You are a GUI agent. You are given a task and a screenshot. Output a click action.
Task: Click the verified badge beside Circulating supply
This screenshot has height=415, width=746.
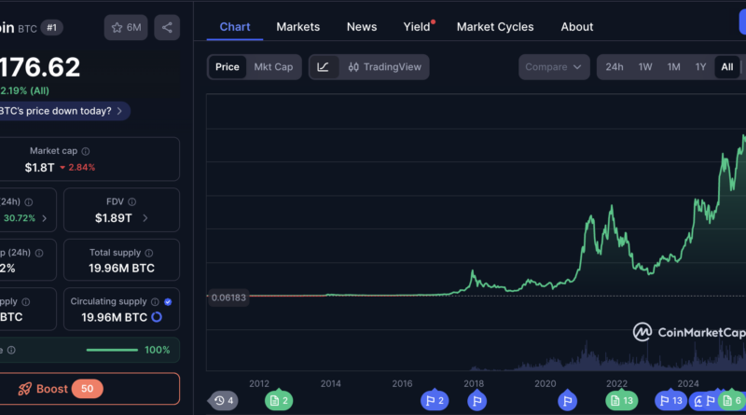(x=168, y=302)
